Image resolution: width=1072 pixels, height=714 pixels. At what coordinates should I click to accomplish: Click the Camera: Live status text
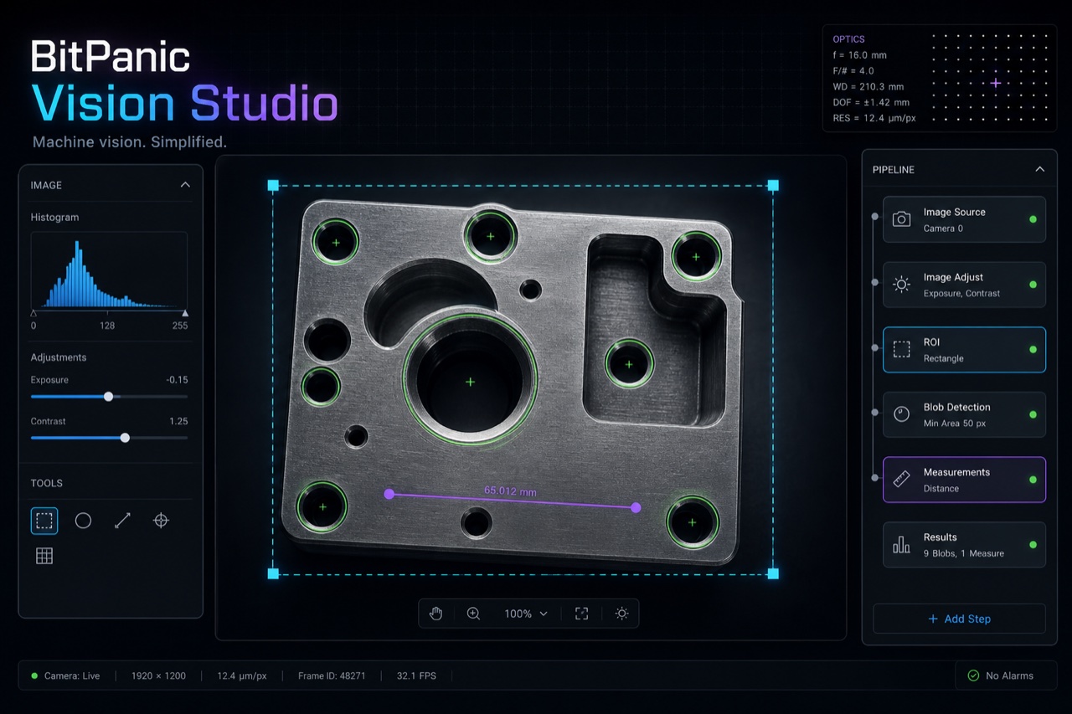tap(72, 675)
